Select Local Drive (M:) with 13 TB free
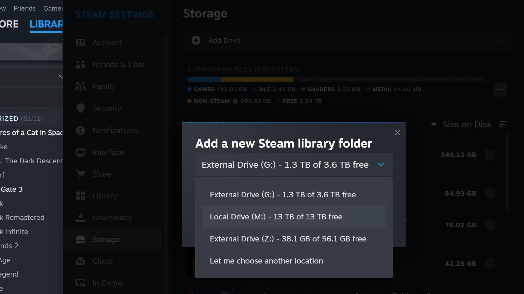Screen dimensions: 524x294 point(276,216)
